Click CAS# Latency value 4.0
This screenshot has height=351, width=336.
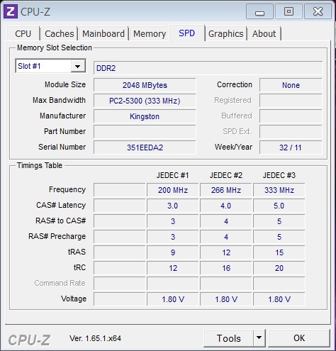tap(226, 206)
